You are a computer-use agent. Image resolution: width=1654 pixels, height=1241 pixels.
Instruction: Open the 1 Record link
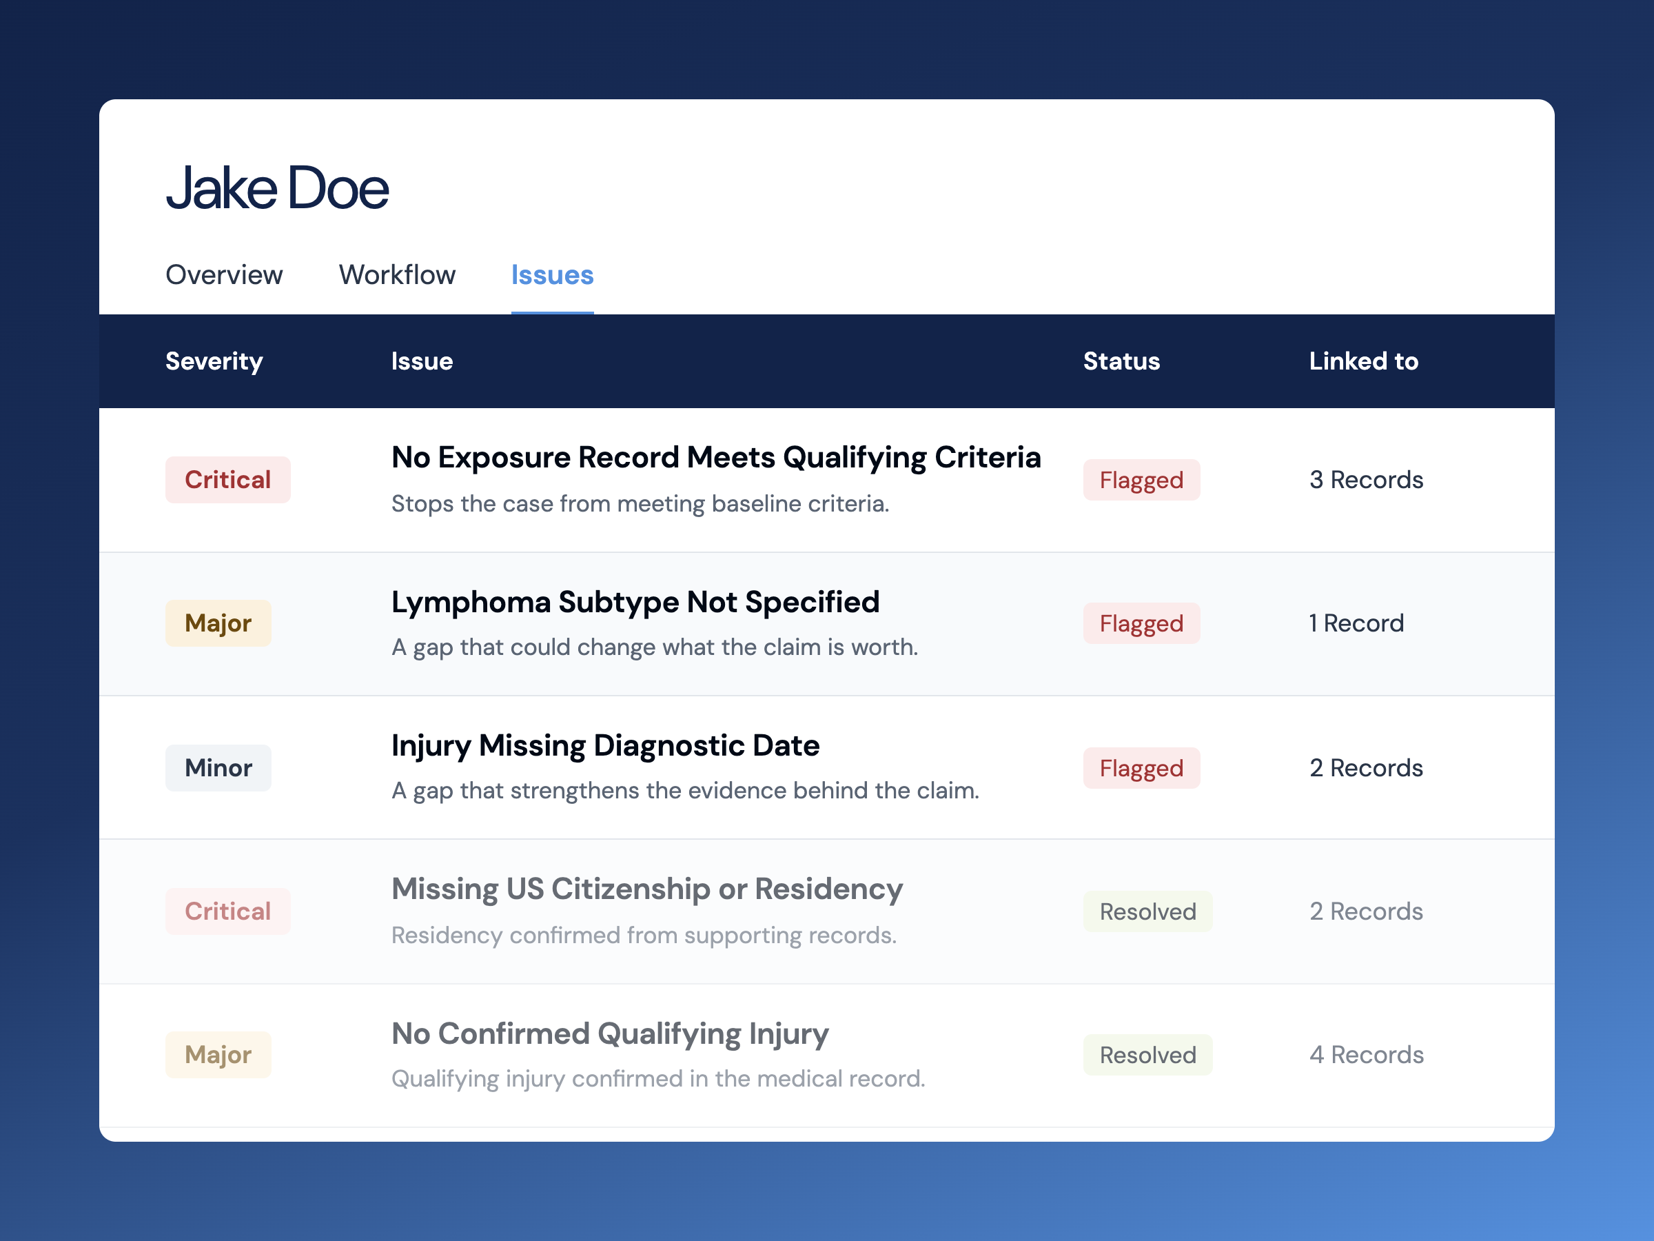click(x=1356, y=623)
